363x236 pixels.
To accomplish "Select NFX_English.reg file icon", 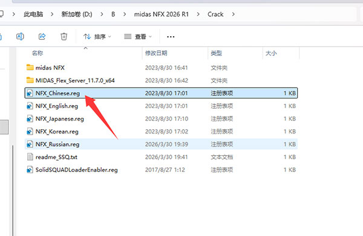I will (x=30, y=106).
